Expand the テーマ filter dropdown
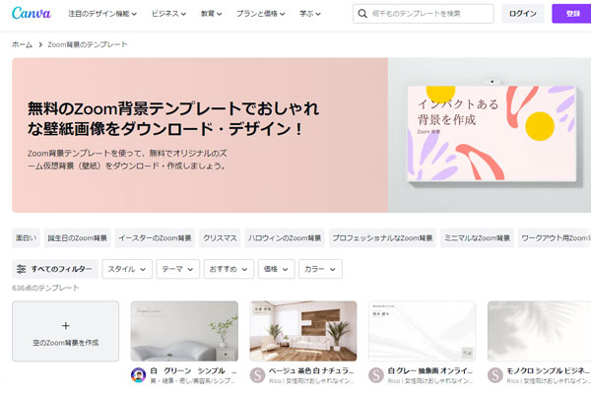This screenshot has width=591, height=394. pos(178,269)
